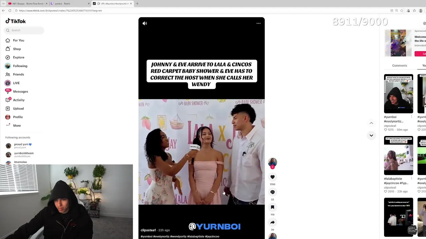Click the For You home icon

click(x=8, y=40)
